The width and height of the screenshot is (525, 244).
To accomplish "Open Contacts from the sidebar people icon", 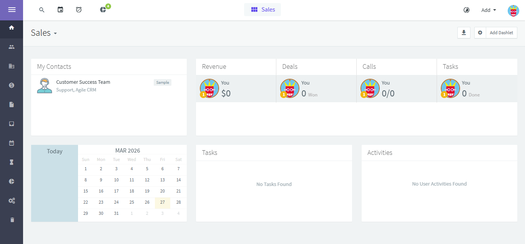I will tap(12, 47).
